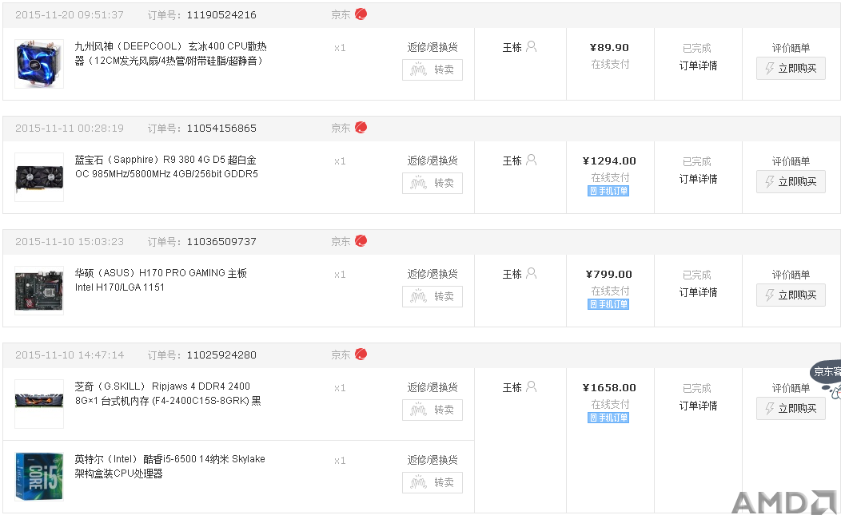This screenshot has width=841, height=519.
Task: Buy Sapphire R9 380 again with 立即购买
Action: click(791, 181)
